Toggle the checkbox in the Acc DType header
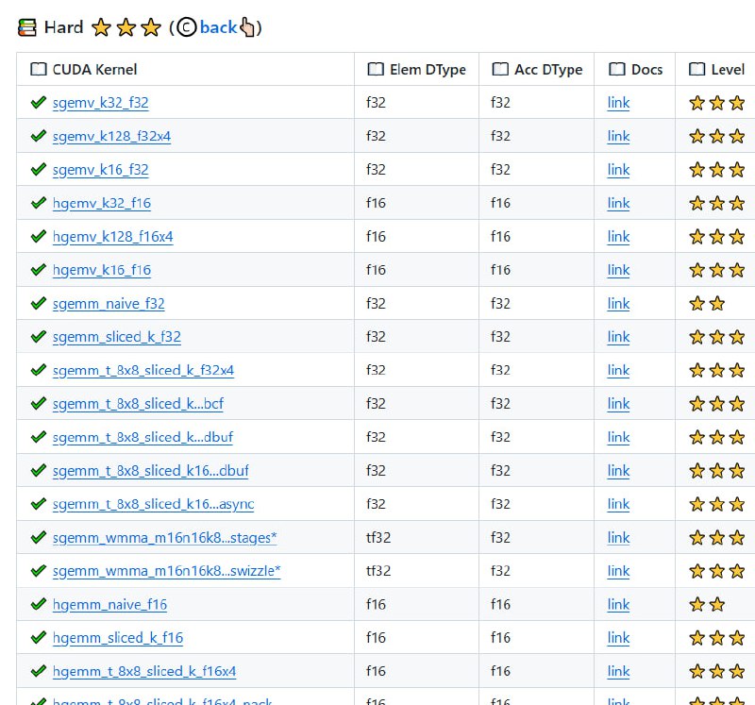 coord(500,69)
